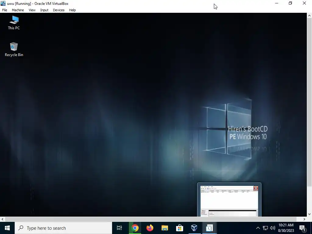The height and width of the screenshot is (234, 312).
Task: Open network status tray icon
Action: coord(265,228)
